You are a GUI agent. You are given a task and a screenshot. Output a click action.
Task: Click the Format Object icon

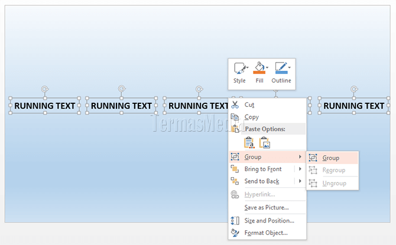pos(235,233)
